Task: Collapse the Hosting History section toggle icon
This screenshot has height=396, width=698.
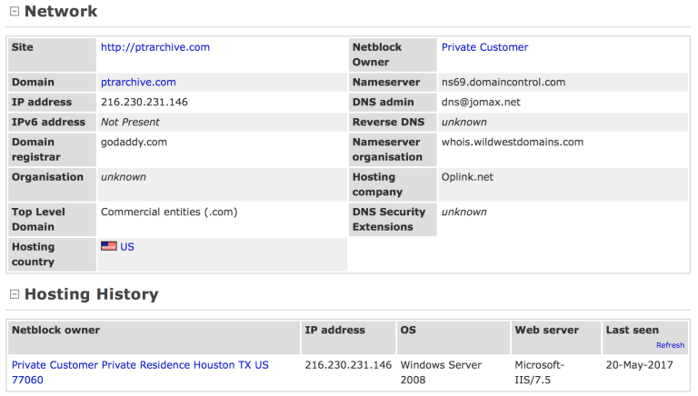Action: point(14,294)
